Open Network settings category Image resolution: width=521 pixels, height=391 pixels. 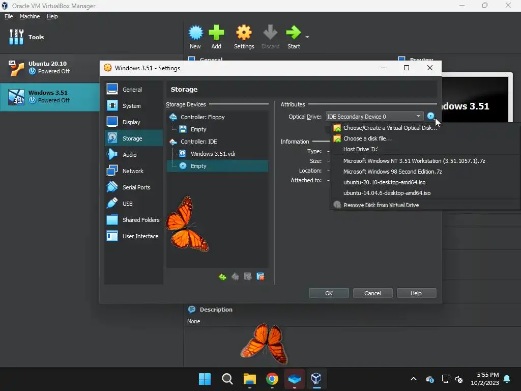coord(134,171)
